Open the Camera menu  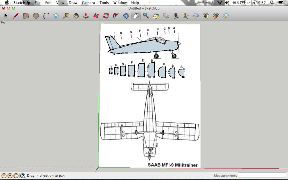88,3
